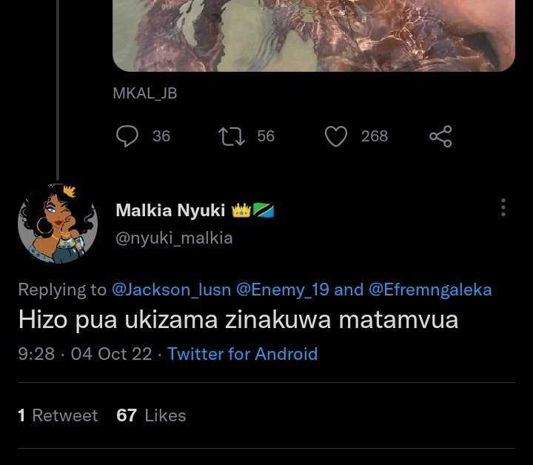Tap the 36 replies count
The width and height of the screenshot is (533, 465).
(x=161, y=136)
